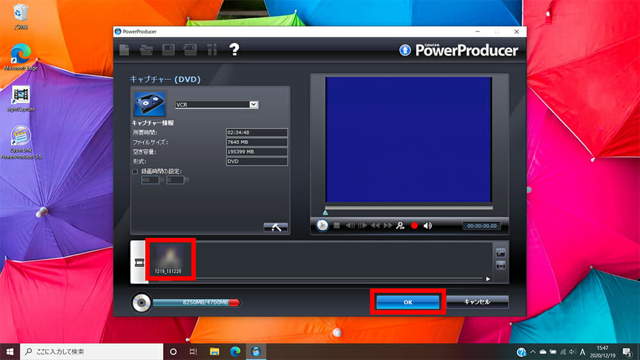Click the fast forward double-arrow button

pyautogui.click(x=388, y=226)
